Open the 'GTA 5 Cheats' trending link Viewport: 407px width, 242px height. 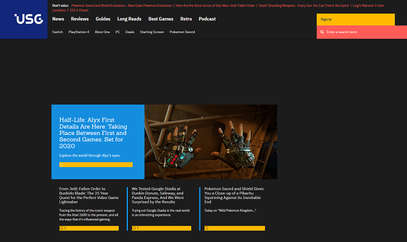pos(79,10)
